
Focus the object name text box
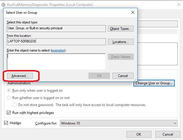(56, 62)
